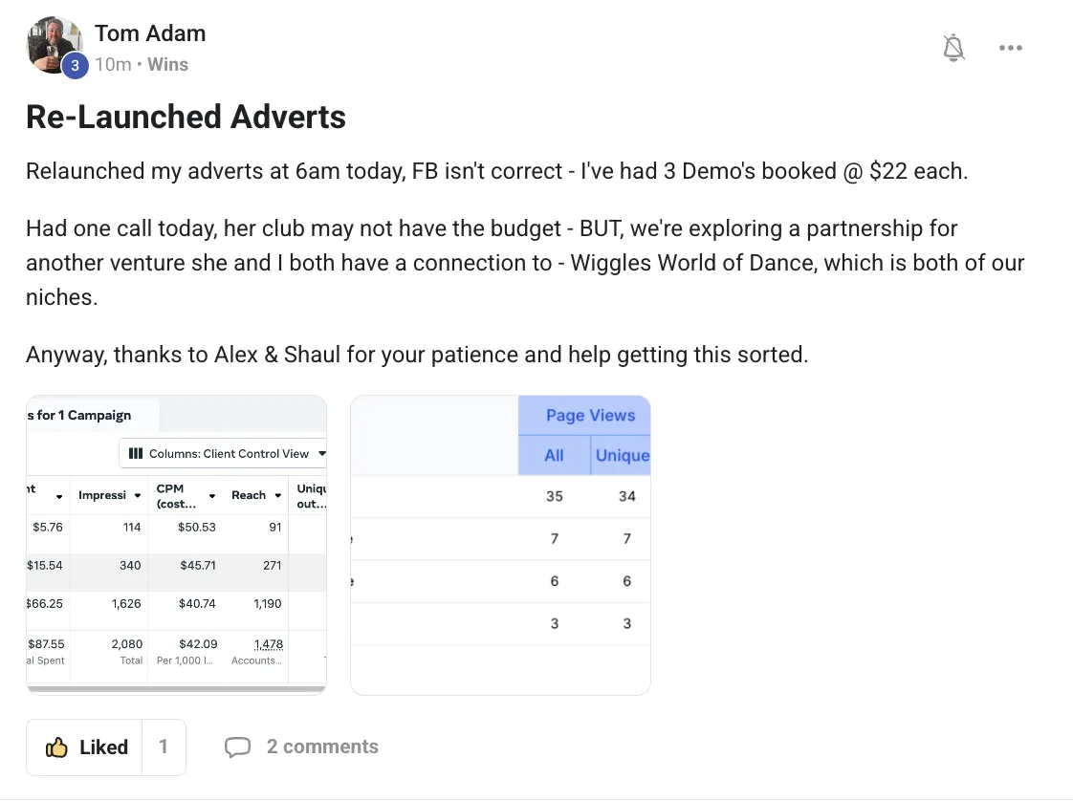The image size is (1073, 801).
Task: Click the horizontal scrollbar under the campaign table
Action: click(x=176, y=688)
